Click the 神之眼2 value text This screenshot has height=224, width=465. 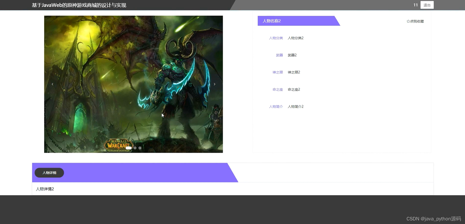(x=294, y=72)
